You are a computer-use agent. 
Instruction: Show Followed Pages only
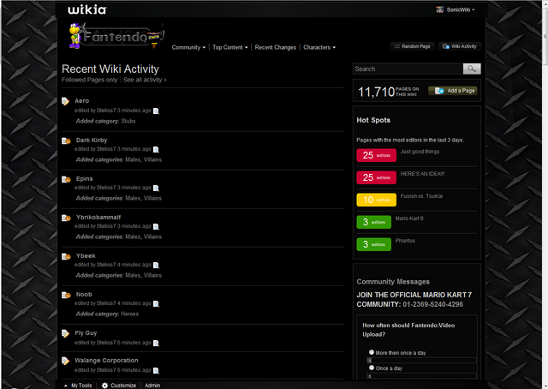point(89,80)
